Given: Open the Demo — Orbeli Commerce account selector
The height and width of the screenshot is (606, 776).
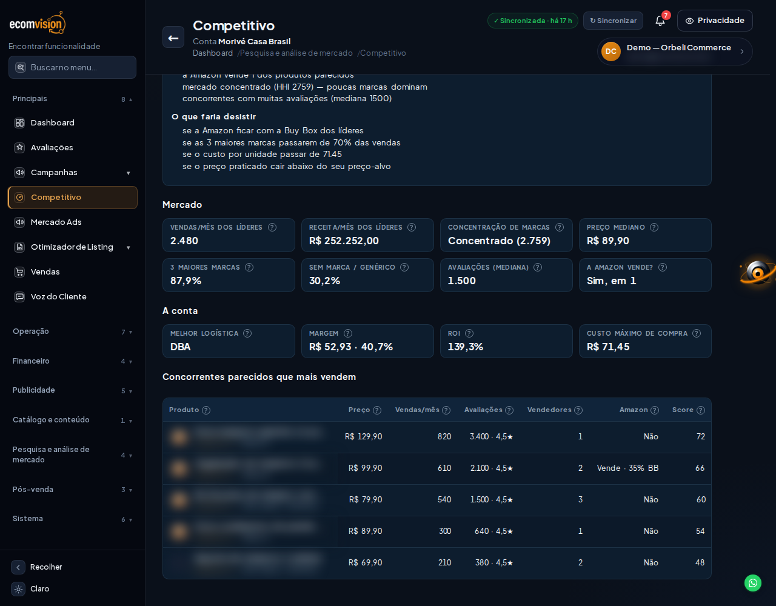Looking at the screenshot, I should 675,52.
